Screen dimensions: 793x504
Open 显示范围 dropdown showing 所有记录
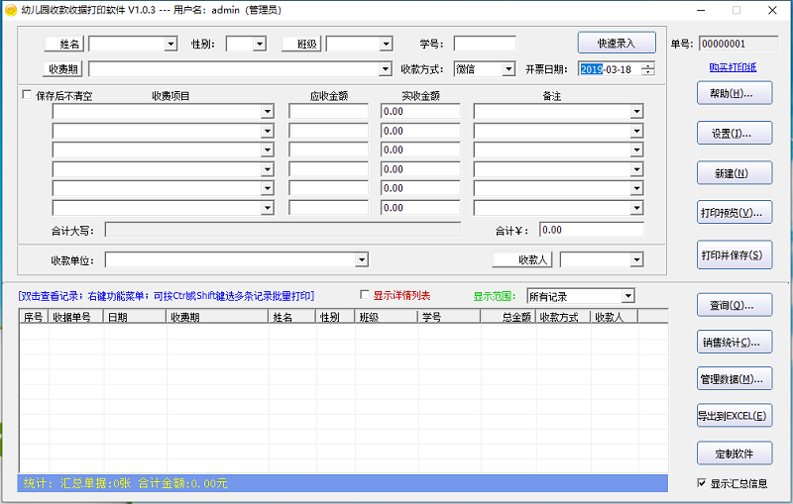[x=628, y=296]
